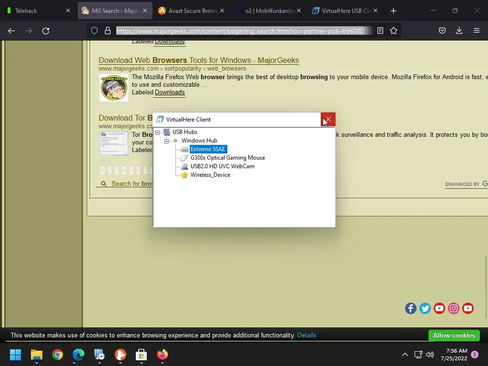Open Download Web Browsers Tools result link

point(199,61)
